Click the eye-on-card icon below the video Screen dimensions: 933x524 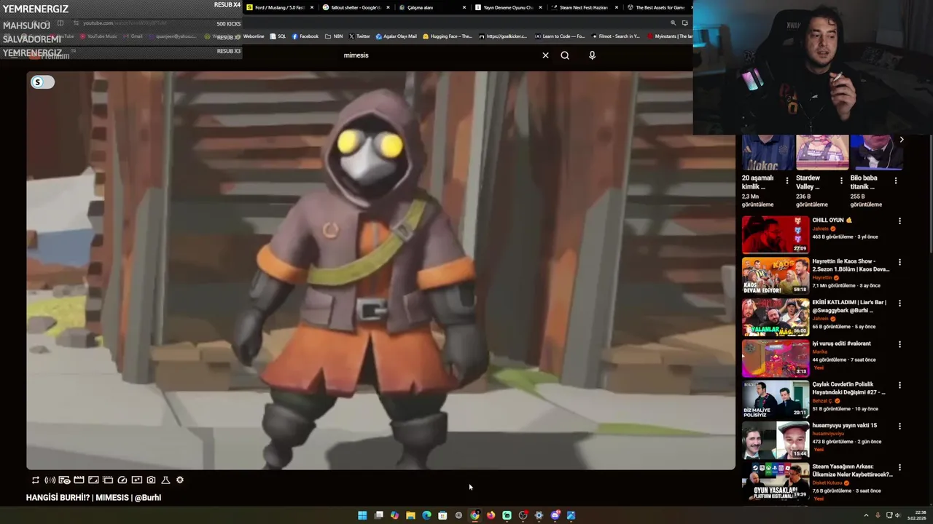click(x=64, y=480)
